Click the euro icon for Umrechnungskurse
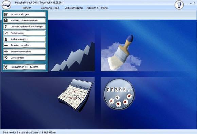The width and height of the screenshot is (197, 134). [x=6, y=27]
